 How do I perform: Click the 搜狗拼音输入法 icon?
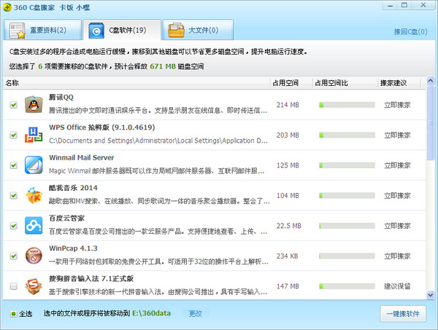click(x=33, y=286)
